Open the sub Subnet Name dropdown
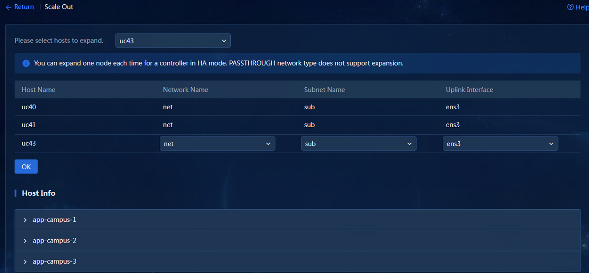 [x=359, y=144]
